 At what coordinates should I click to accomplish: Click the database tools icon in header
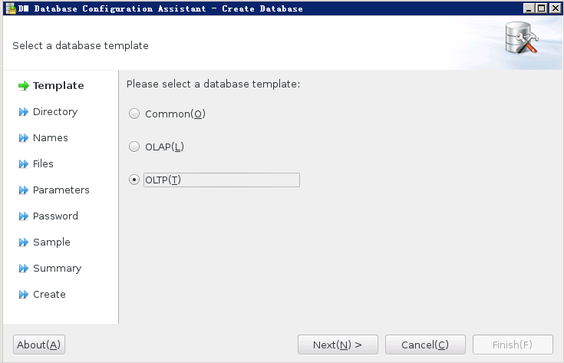[522, 38]
